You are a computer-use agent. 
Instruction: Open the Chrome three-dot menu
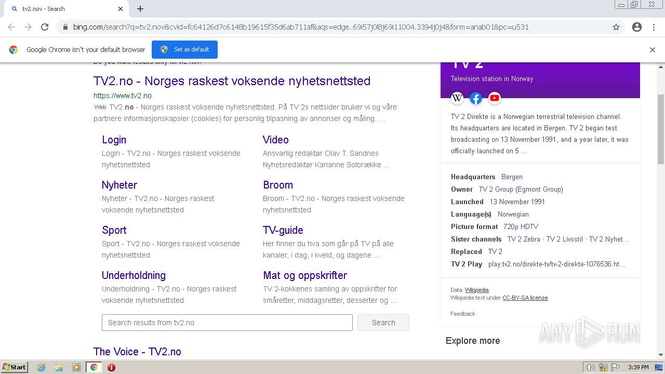pos(654,27)
